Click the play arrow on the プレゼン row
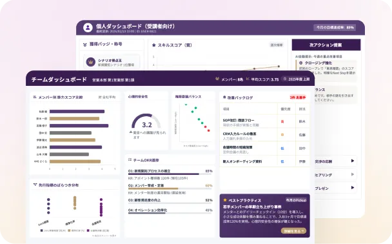Viewport: 392px width, 244px height. pos(353,187)
